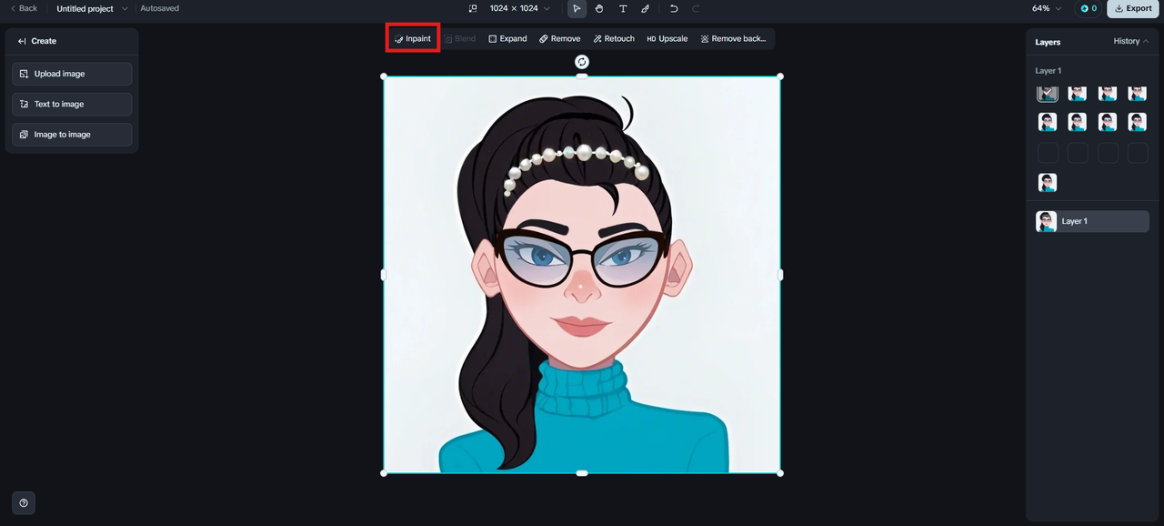Apply HD Upscale
Viewport: 1164px width, 526px height.
coord(667,39)
